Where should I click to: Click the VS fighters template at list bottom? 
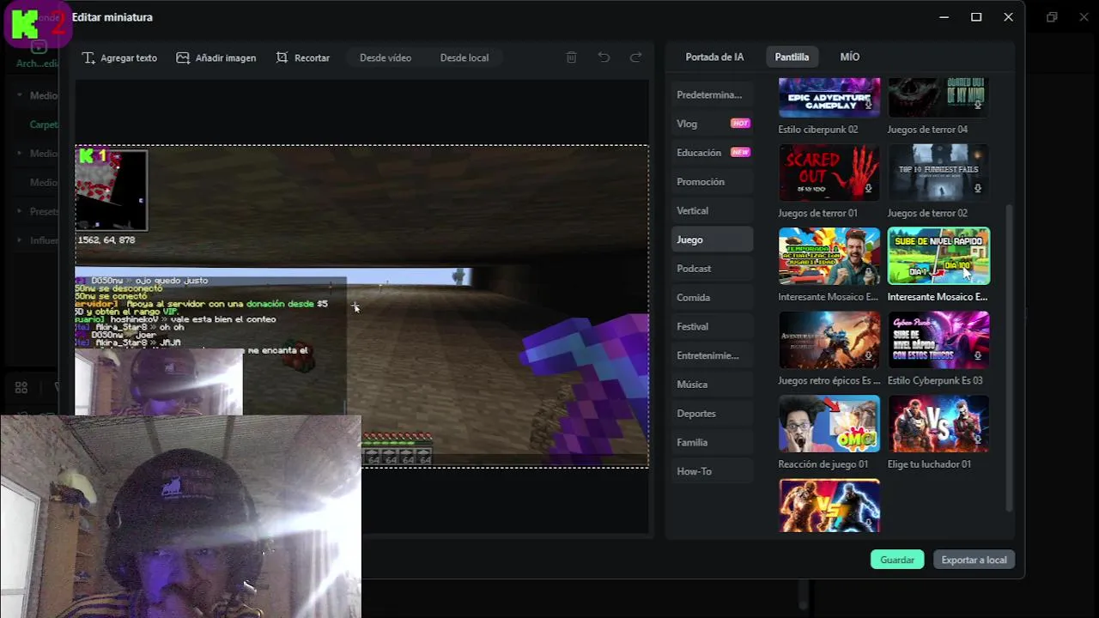point(829,506)
